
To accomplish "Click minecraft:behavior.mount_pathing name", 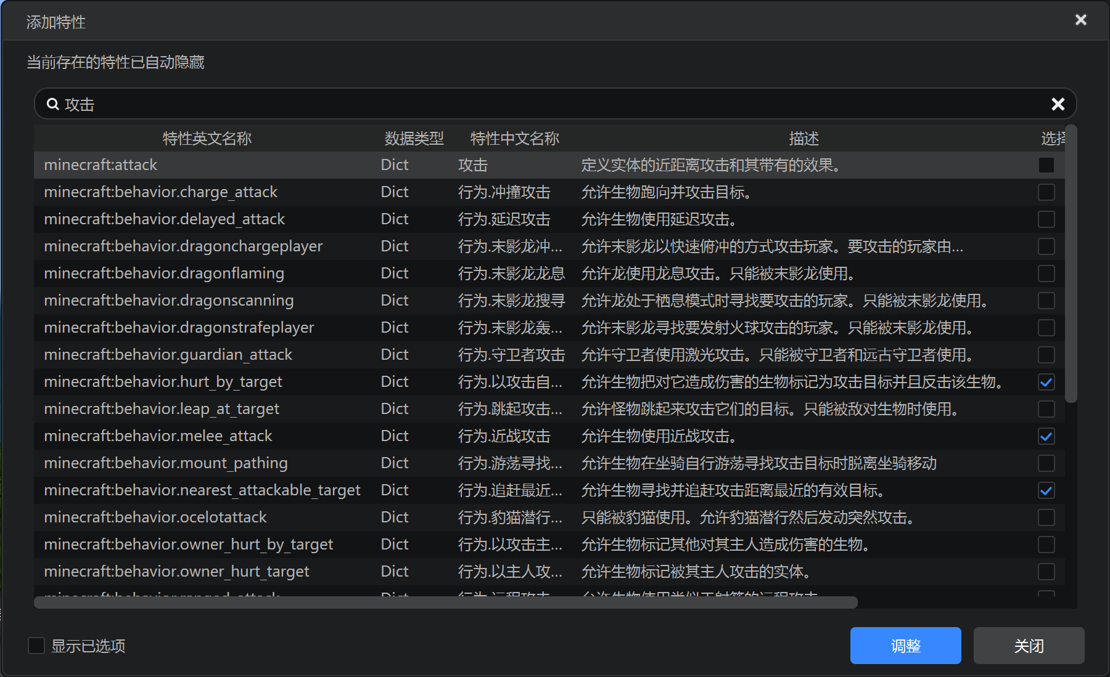I will [166, 463].
